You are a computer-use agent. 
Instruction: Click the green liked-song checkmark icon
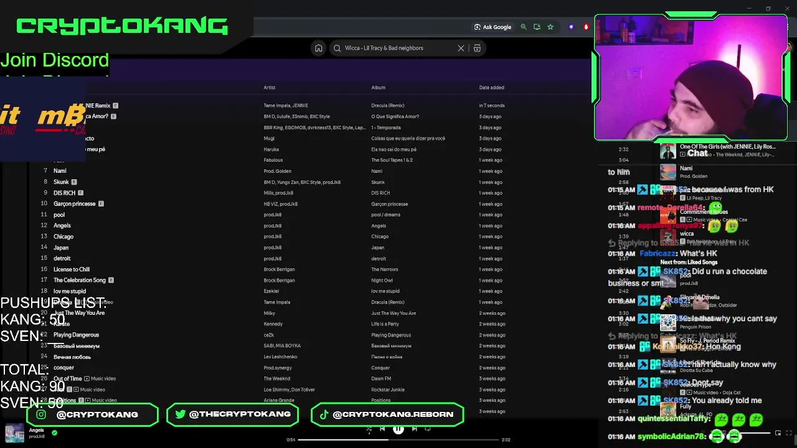point(55,433)
